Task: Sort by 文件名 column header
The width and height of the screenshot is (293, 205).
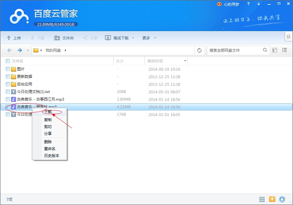Action: pos(18,61)
